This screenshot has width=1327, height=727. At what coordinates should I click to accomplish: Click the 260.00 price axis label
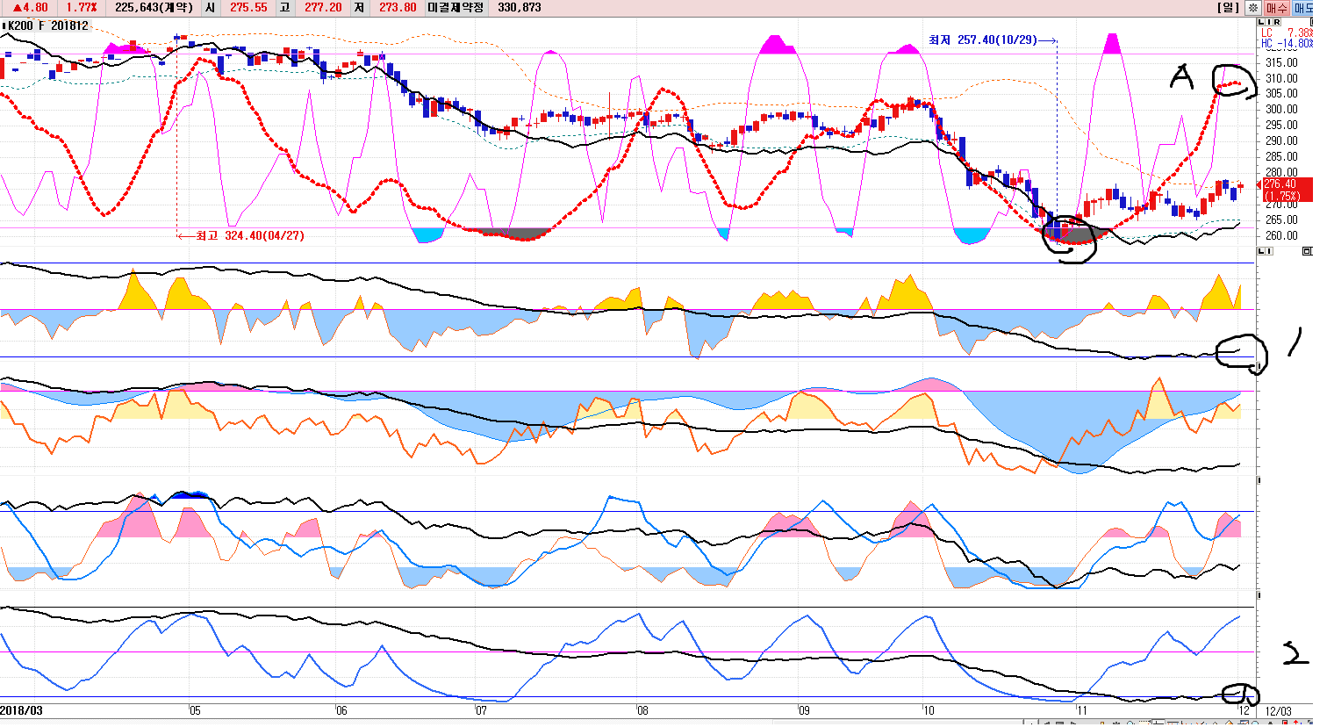tap(1281, 236)
